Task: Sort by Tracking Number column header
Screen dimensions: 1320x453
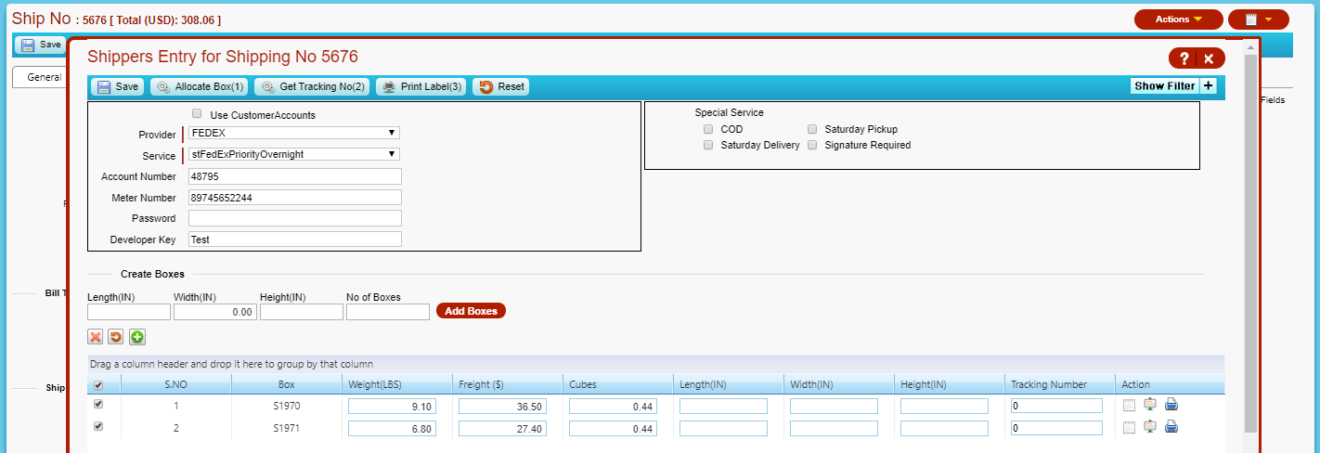Action: [x=1060, y=384]
